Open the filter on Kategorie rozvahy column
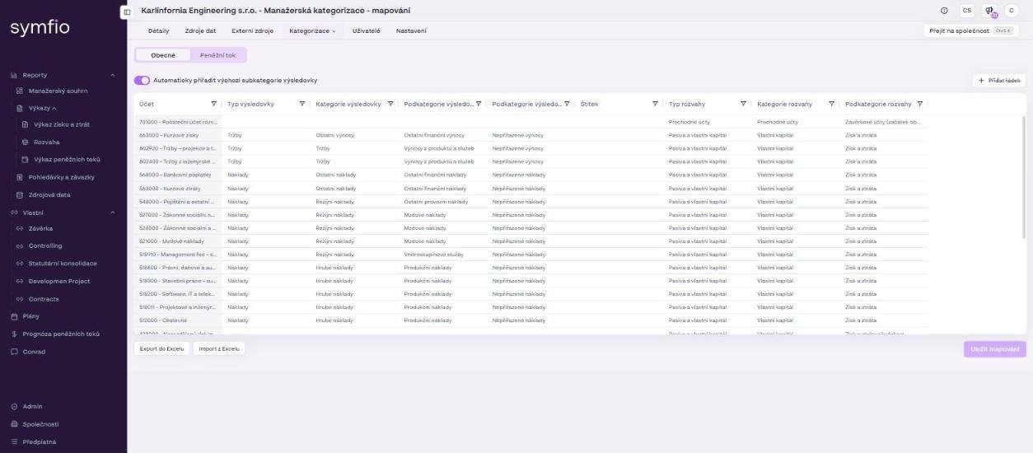The height and width of the screenshot is (453, 1033). point(832,104)
